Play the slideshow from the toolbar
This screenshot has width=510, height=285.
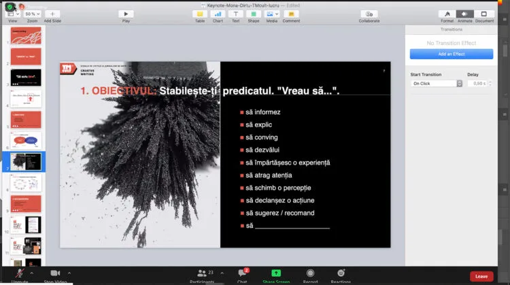click(126, 14)
